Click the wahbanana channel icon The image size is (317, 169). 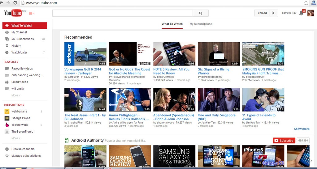pos(7,111)
